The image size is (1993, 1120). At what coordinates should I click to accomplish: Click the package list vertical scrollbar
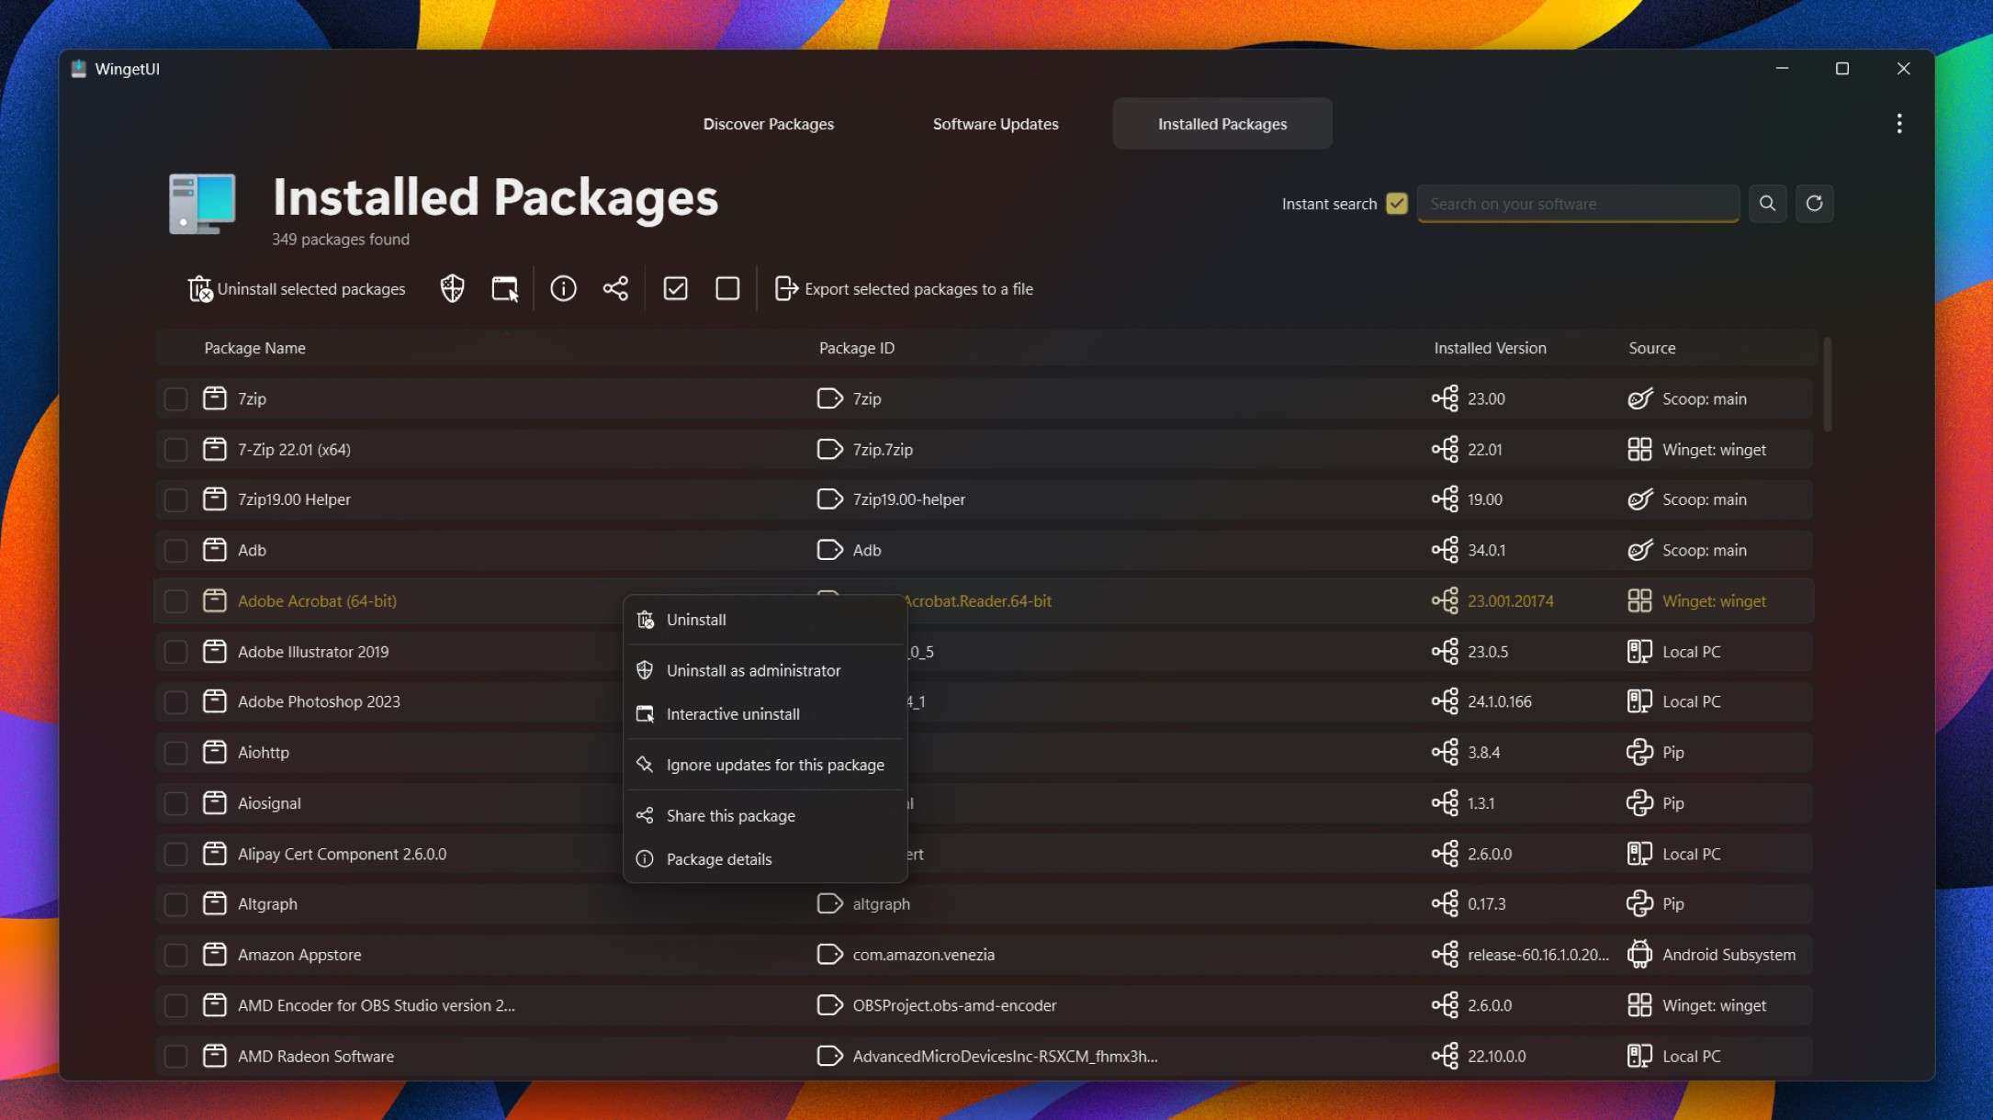click(1827, 386)
